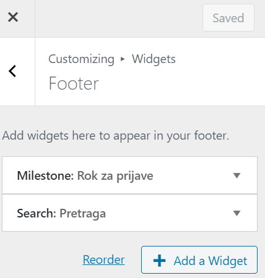Go back using the left chevron icon
Screen dimensions: 265x278
pos(12,71)
